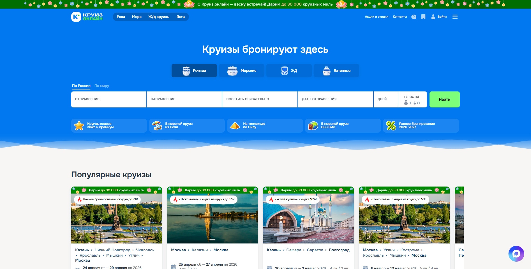531x269 pixels.
Task: Expand the Направление selector
Action: pyautogui.click(x=184, y=99)
